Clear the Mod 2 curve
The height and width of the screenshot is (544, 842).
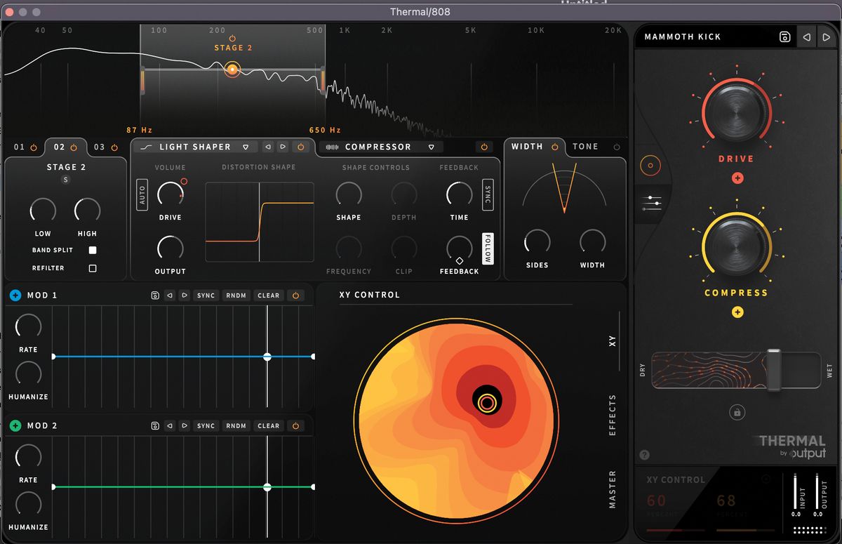coord(268,426)
